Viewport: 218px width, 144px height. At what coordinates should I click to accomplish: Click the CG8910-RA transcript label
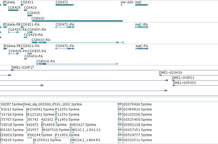pos(41,40)
